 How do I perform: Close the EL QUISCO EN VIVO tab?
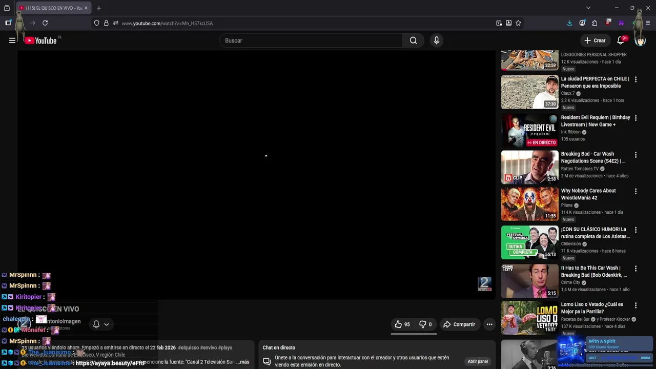[x=86, y=8]
